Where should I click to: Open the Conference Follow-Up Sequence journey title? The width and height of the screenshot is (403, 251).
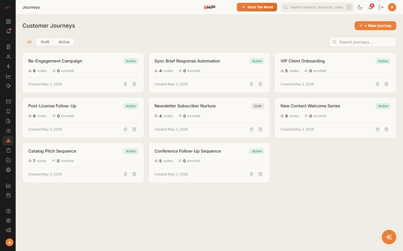[x=188, y=151]
